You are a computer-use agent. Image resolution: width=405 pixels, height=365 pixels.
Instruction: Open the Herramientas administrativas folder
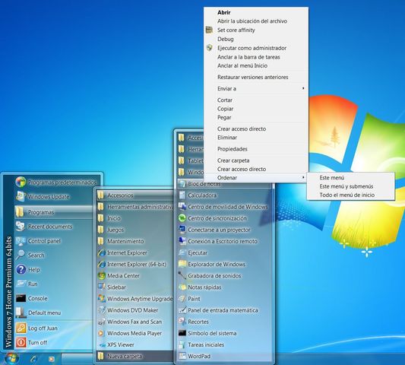point(134,207)
